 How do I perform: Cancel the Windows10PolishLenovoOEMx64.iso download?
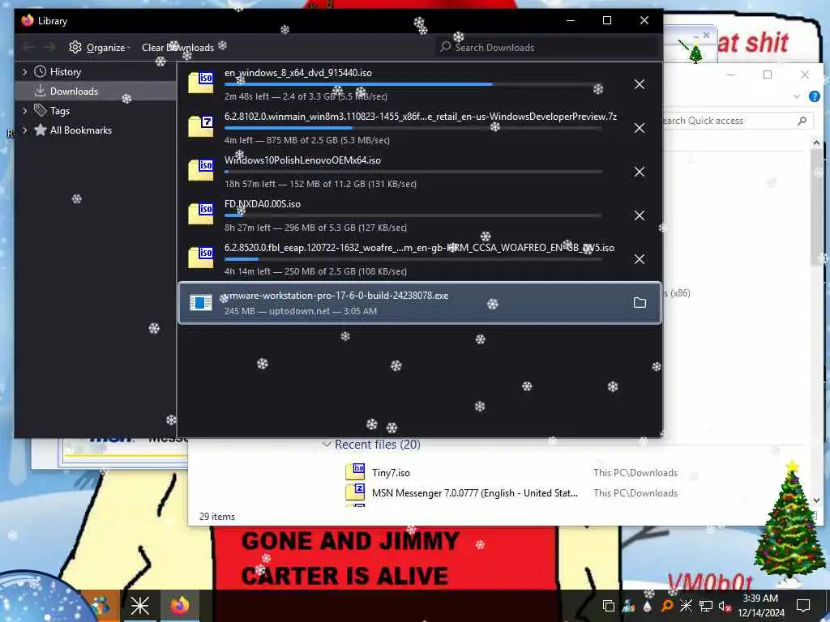click(640, 172)
